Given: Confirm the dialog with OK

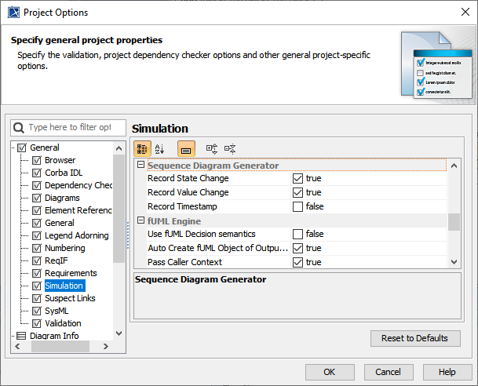Looking at the screenshot, I should [329, 372].
